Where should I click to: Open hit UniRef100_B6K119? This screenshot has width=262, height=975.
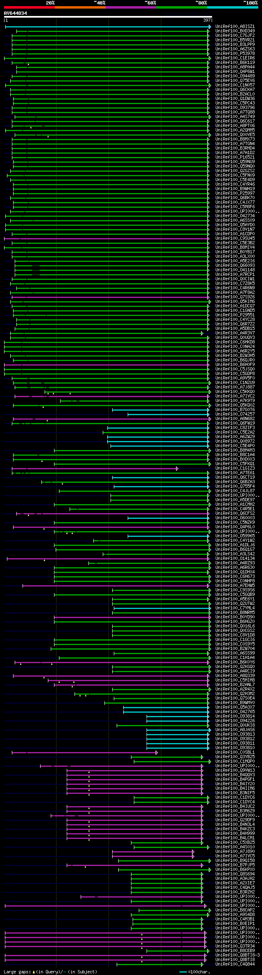coord(235,63)
